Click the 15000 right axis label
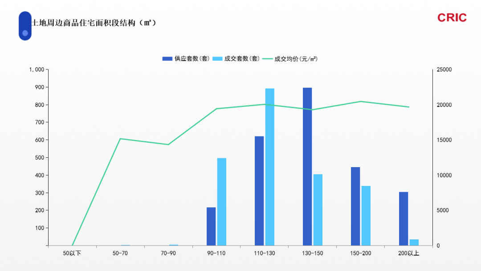Screen dimensions: 481x271 (x=444, y=140)
